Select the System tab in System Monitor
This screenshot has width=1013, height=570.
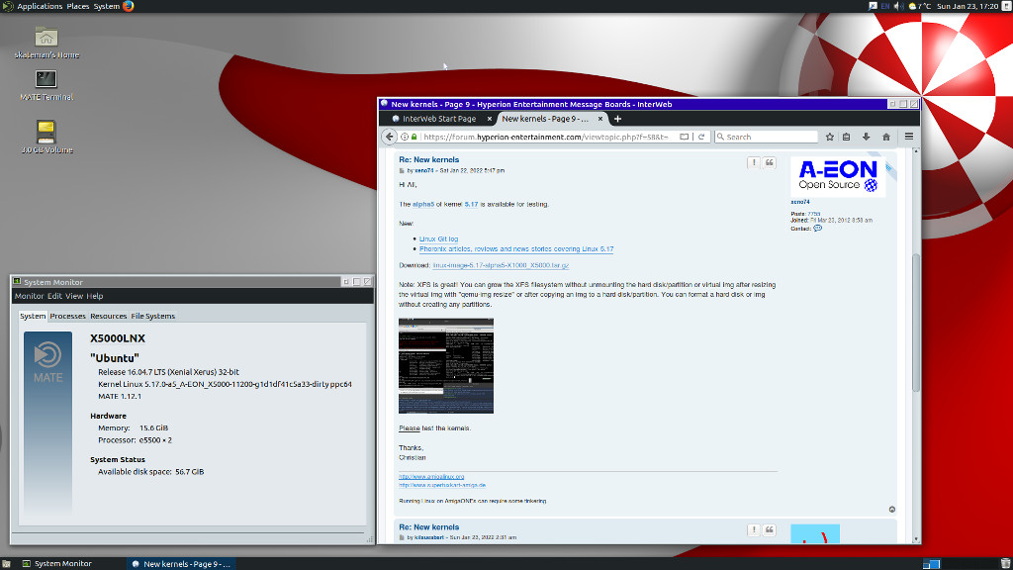(33, 316)
